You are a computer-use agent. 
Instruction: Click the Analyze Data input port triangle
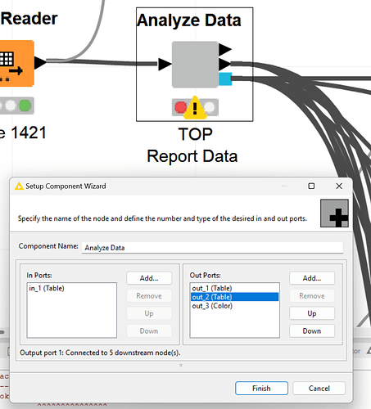tap(165, 65)
